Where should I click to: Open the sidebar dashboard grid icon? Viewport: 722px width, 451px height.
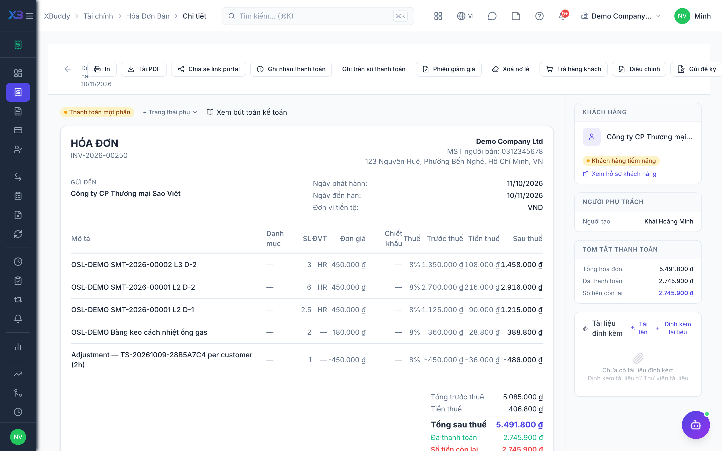click(18, 73)
